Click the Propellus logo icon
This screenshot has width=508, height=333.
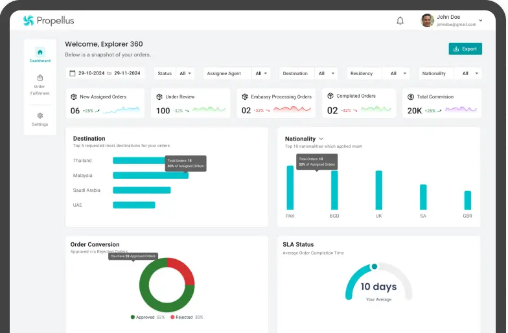[x=28, y=21]
